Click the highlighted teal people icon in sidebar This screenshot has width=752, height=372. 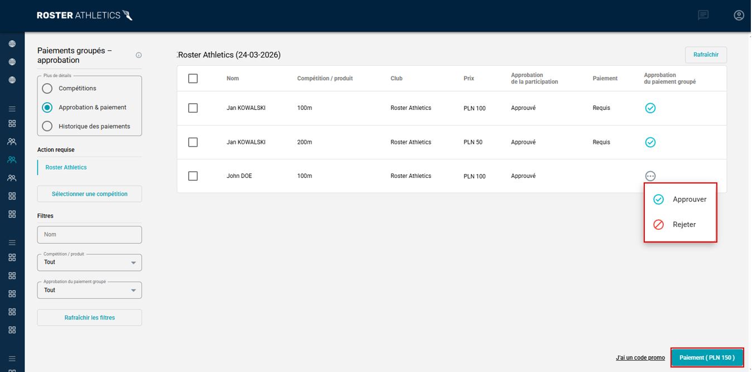(12, 160)
